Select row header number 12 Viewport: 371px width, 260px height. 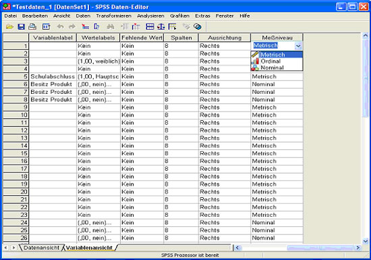pos(16,130)
